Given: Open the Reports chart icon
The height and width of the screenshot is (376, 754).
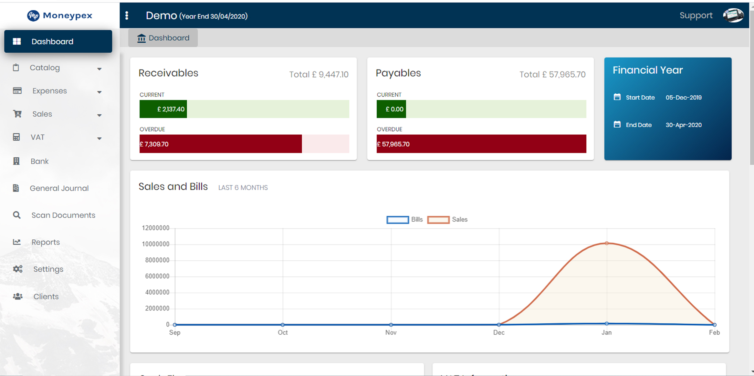Looking at the screenshot, I should 16,242.
